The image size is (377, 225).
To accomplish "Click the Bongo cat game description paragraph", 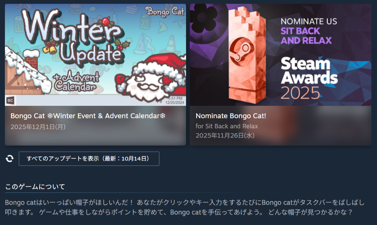I will (x=185, y=207).
